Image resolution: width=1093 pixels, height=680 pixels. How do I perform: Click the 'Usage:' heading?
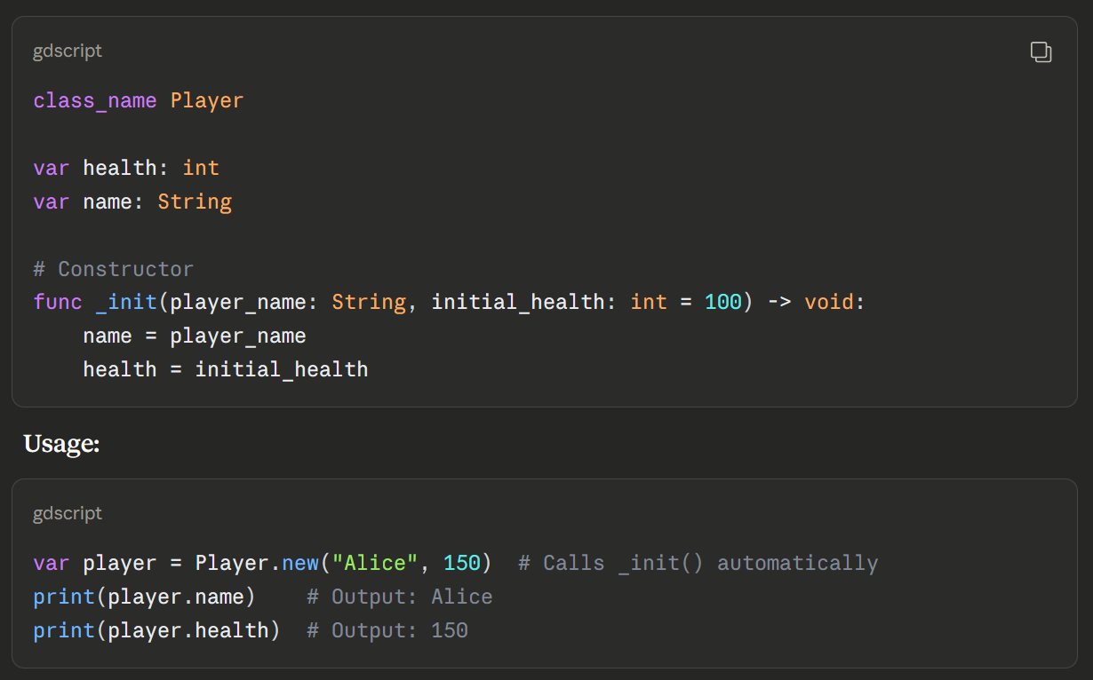61,444
